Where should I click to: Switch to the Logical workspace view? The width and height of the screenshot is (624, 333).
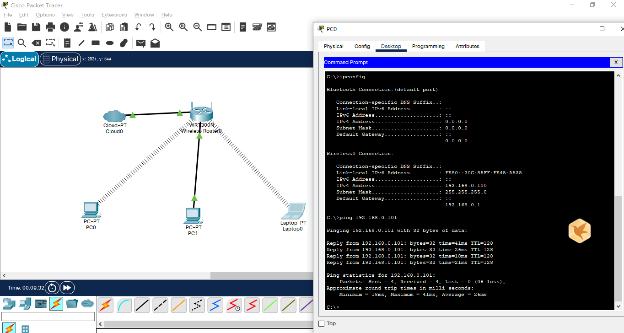click(x=20, y=59)
